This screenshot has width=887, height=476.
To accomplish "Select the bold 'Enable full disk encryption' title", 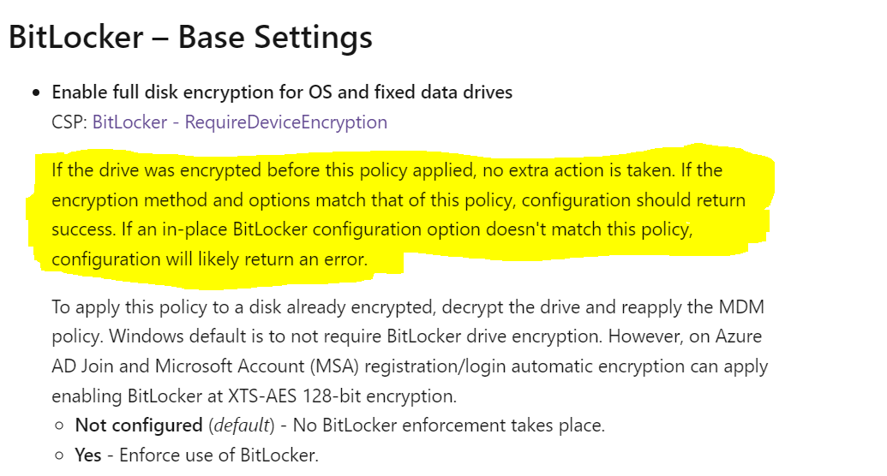I will (282, 92).
